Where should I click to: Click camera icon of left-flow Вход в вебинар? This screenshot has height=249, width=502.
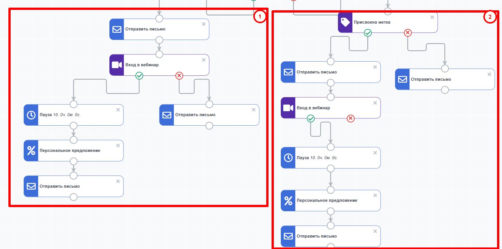[x=117, y=65]
